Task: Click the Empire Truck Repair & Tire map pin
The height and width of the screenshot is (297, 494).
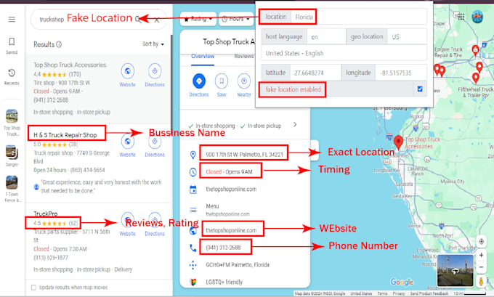Action: click(x=475, y=50)
